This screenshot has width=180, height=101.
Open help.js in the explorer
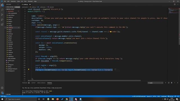pos(10,30)
